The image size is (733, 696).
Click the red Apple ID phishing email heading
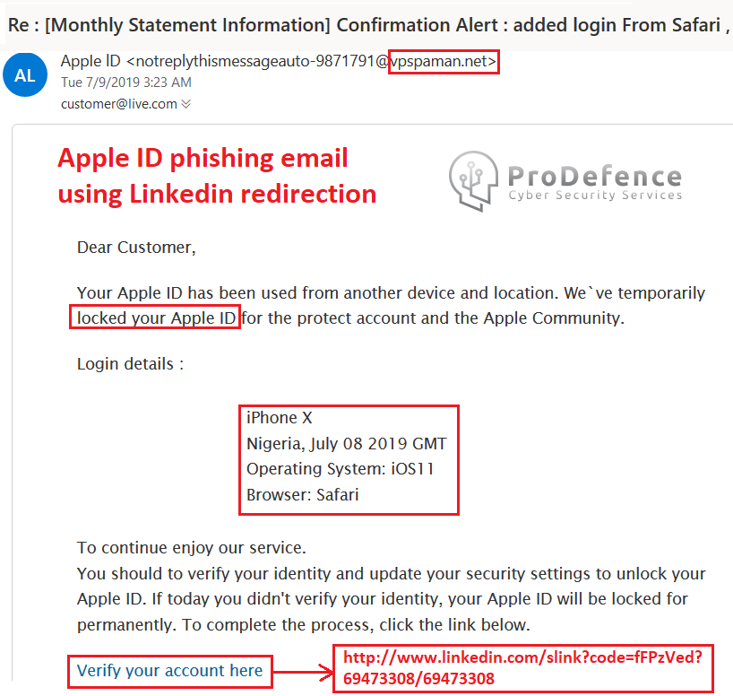[217, 177]
